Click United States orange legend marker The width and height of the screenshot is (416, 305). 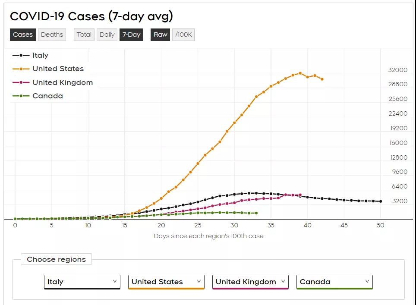(x=21, y=69)
